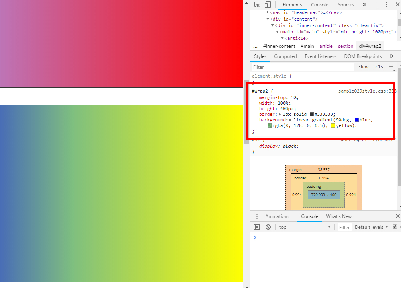The width and height of the screenshot is (401, 288).
Task: Open the Default levels dropdown
Action: [x=371, y=227]
